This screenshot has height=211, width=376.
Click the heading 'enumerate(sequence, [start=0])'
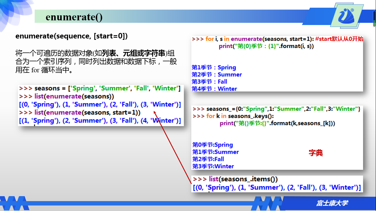(72, 36)
